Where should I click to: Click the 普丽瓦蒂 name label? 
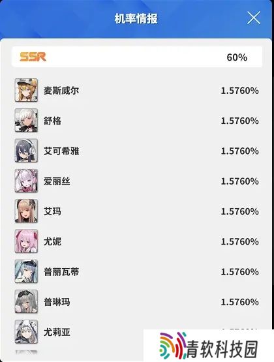(x=61, y=272)
